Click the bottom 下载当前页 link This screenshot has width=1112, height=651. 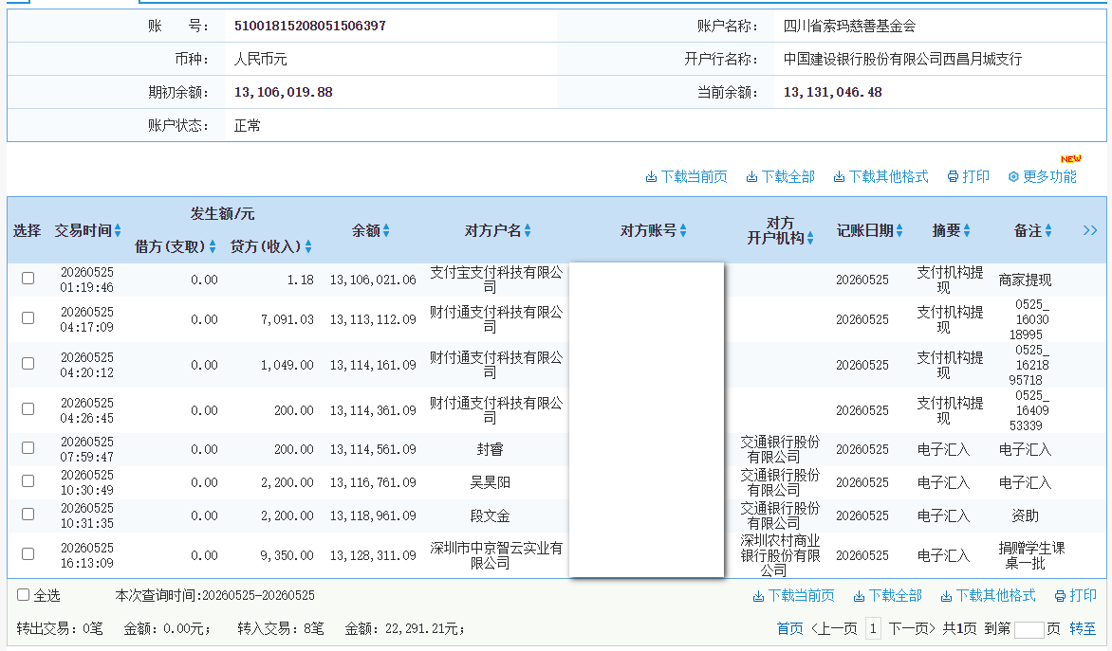point(793,596)
